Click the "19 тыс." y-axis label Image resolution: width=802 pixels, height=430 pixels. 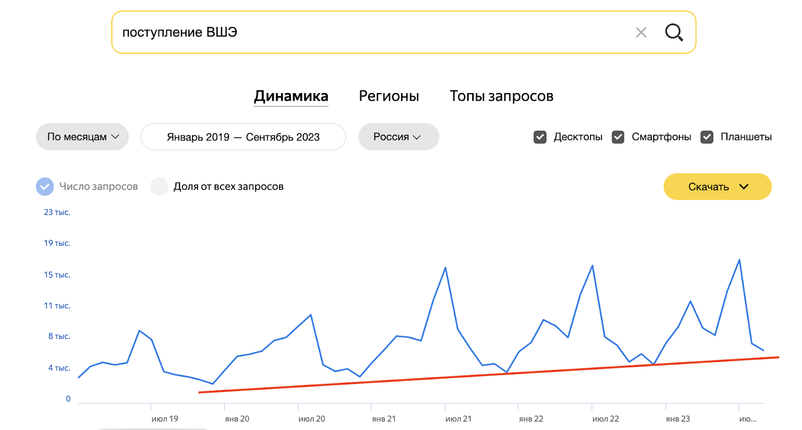pos(57,243)
